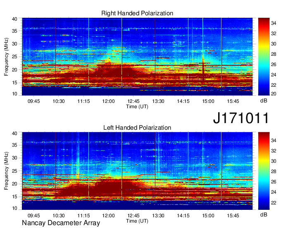Click the 09:45 time tick of the Left Handed plot

click(34, 216)
